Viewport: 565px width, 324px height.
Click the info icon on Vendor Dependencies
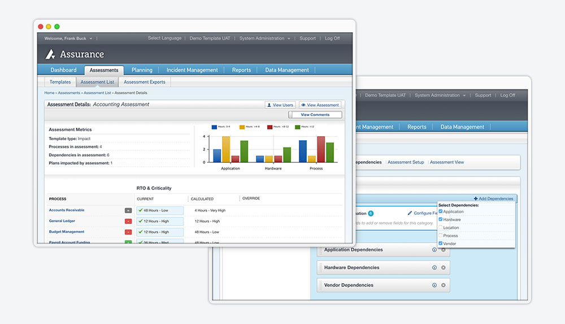434,286
